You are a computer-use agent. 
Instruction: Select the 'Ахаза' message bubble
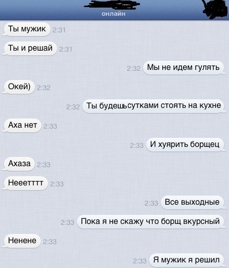pyautogui.click(x=19, y=164)
